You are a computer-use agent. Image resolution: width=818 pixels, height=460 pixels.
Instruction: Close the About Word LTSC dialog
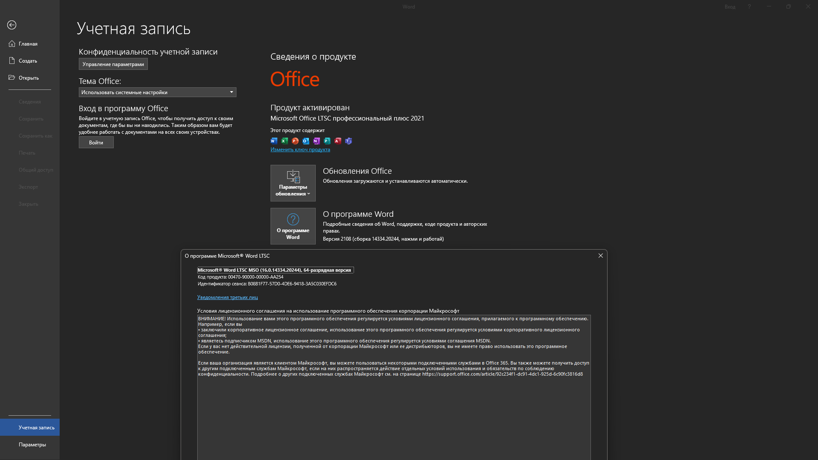coord(601,256)
